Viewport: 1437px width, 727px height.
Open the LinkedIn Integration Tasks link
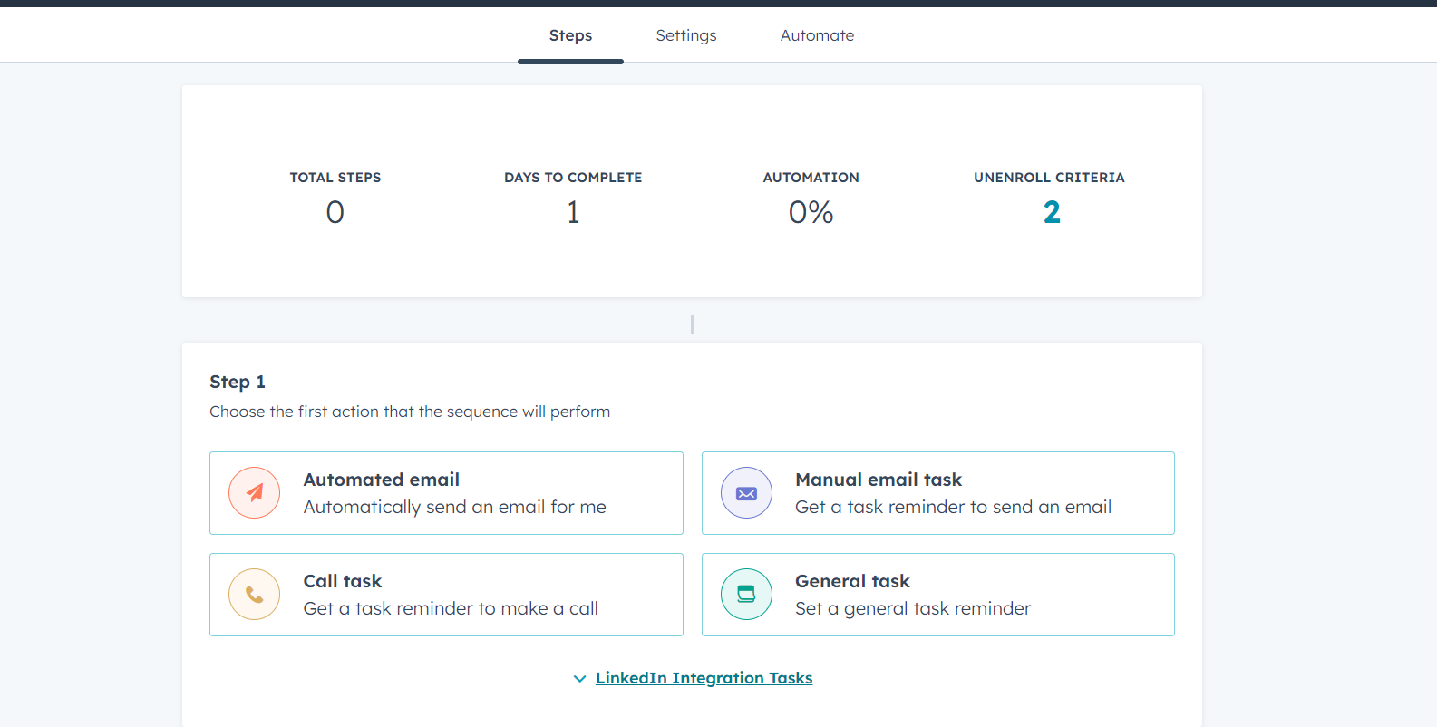tap(704, 678)
